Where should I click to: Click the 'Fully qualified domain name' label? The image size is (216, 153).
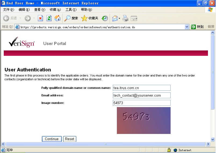pos(76,88)
